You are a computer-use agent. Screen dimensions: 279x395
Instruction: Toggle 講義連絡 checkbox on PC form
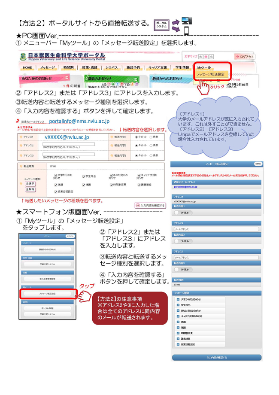click(x=139, y=185)
